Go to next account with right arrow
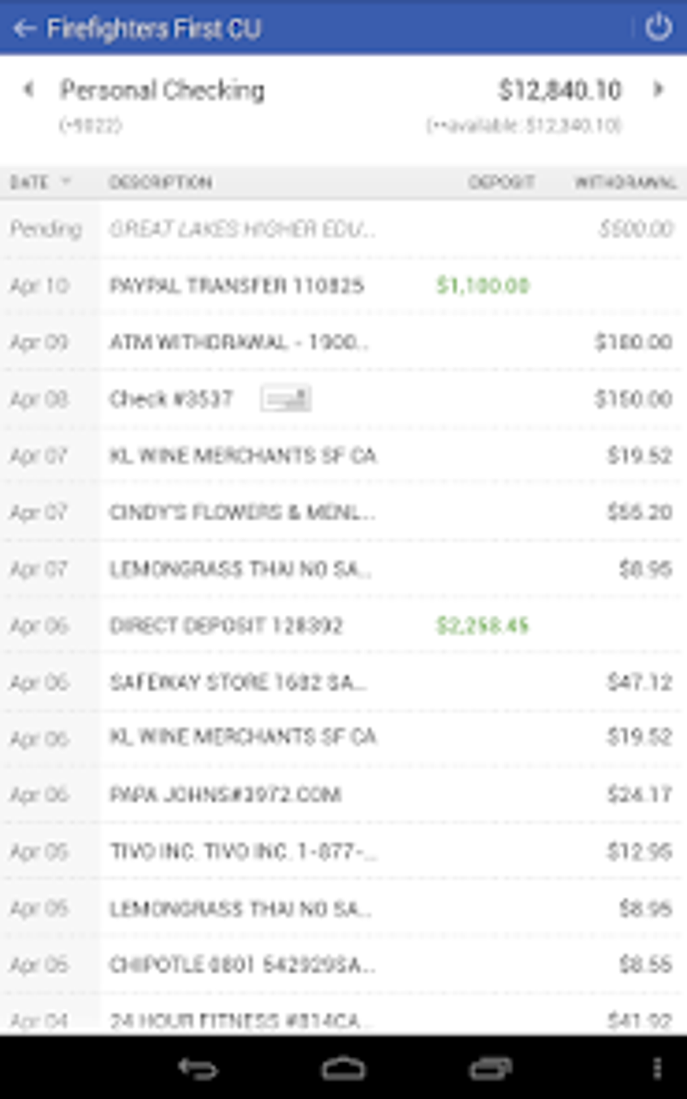Image resolution: width=687 pixels, height=1099 pixels. [659, 89]
